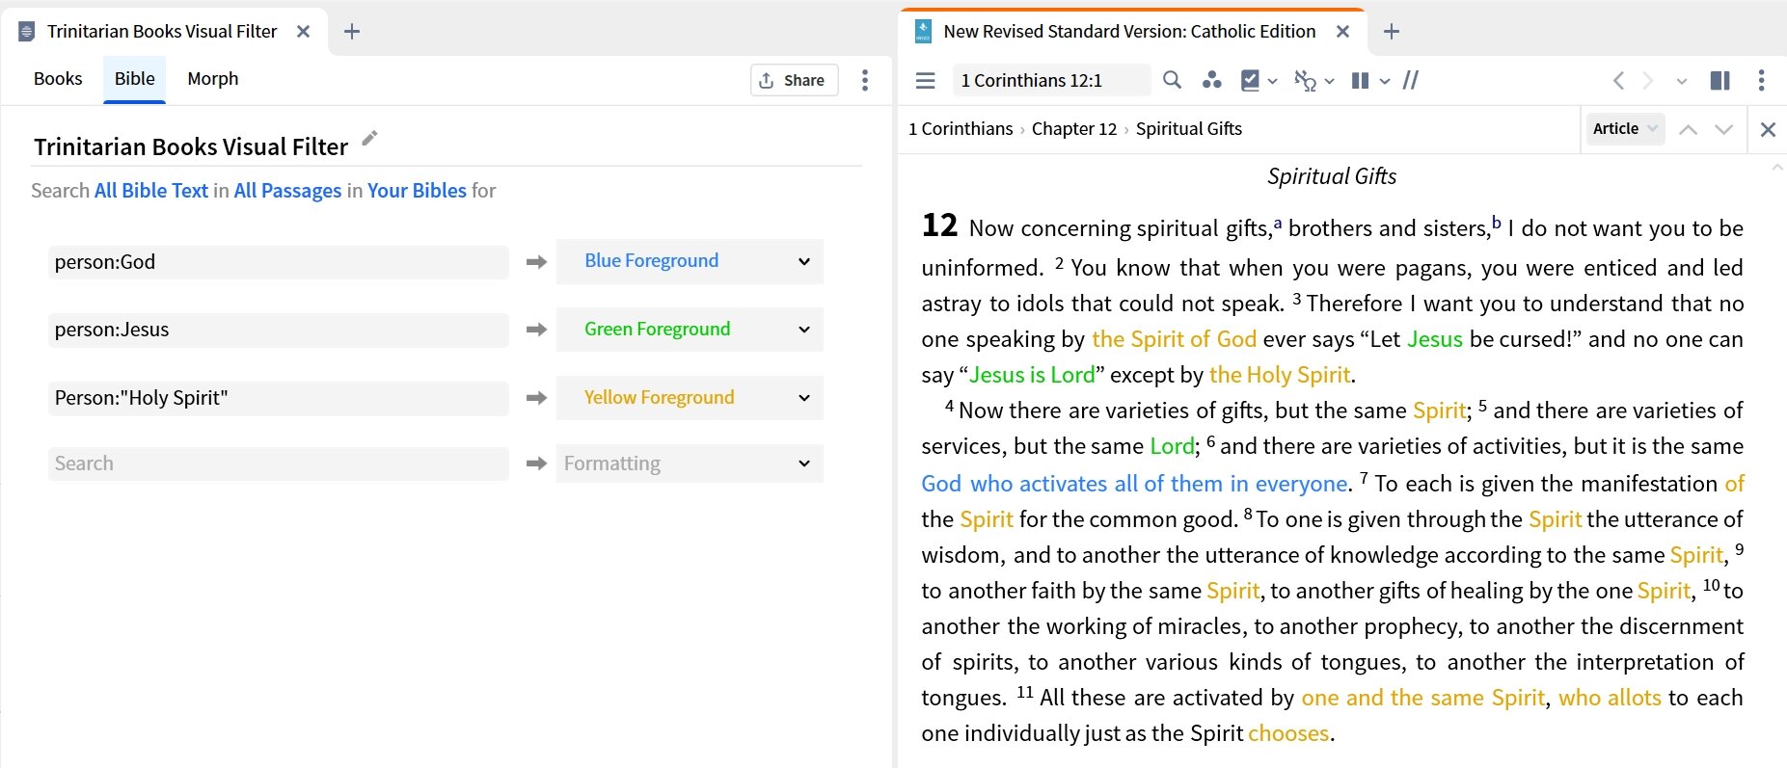The height and width of the screenshot is (768, 1787).
Task: Go back with the history back arrow
Action: click(1618, 80)
